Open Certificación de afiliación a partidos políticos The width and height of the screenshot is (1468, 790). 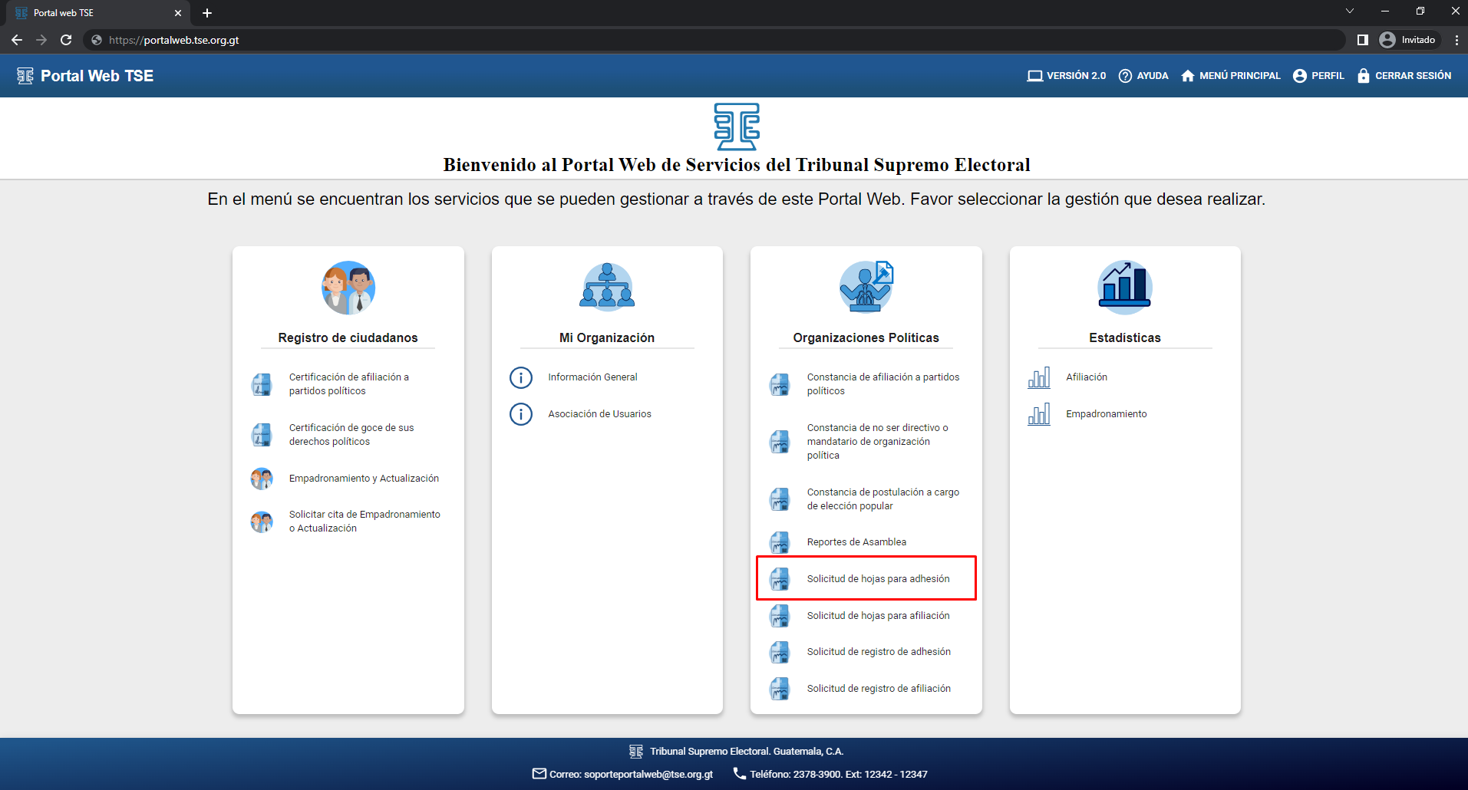[349, 384]
